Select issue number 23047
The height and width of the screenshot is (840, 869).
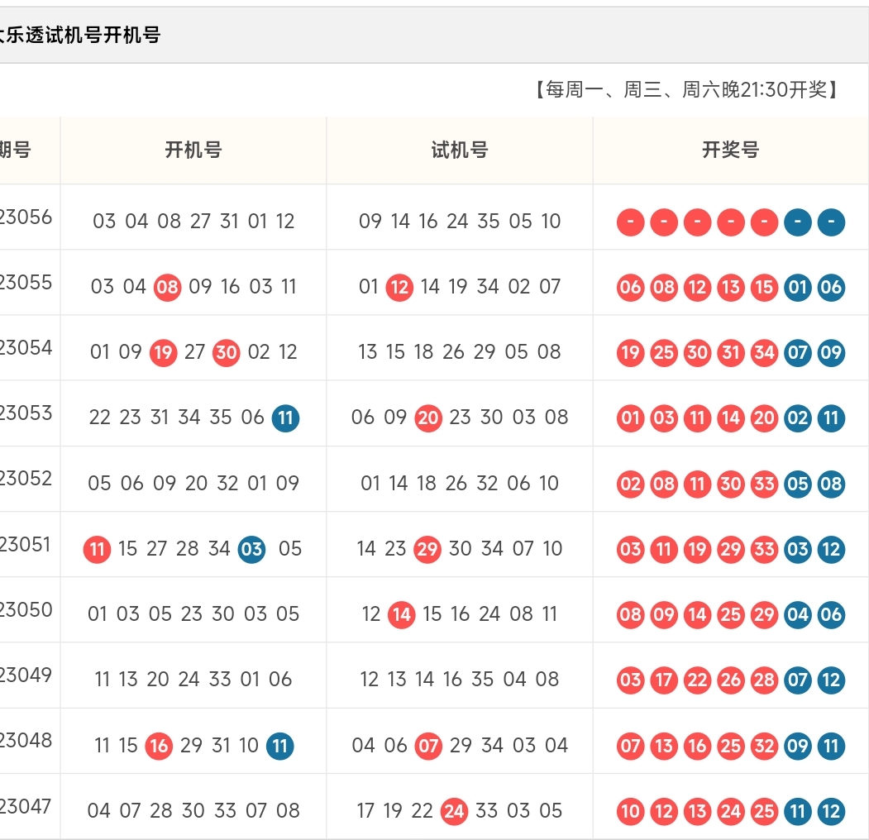(26, 806)
